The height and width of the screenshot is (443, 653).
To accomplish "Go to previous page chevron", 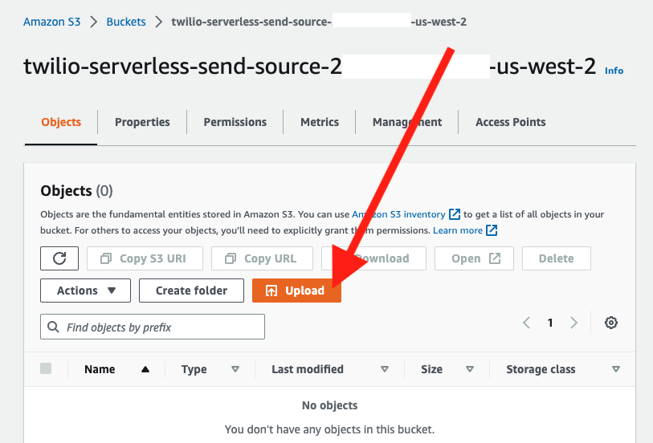I will 526,323.
